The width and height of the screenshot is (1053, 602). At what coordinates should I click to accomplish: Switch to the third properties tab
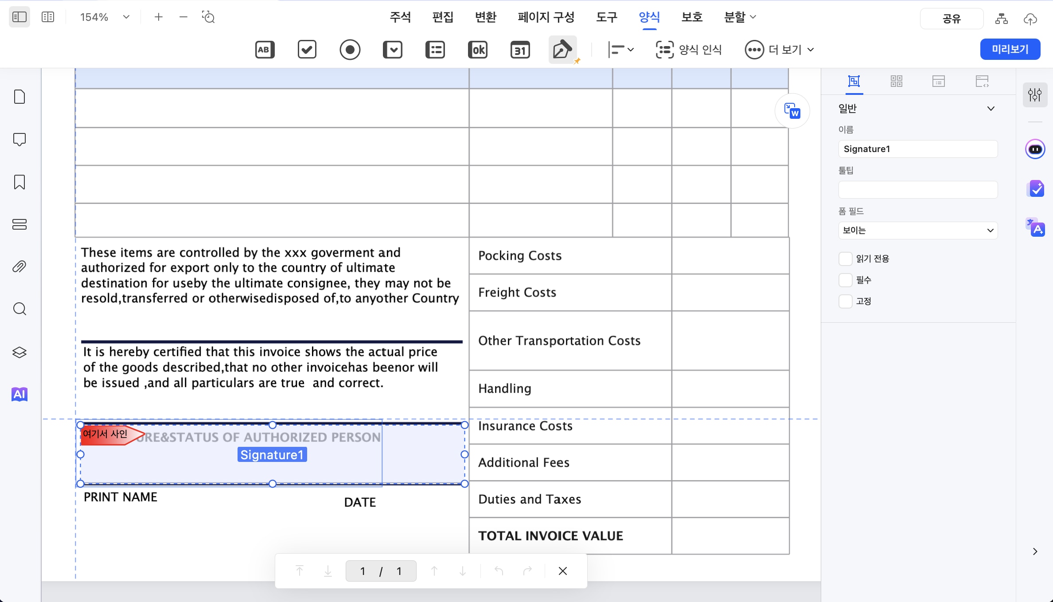[x=938, y=82]
